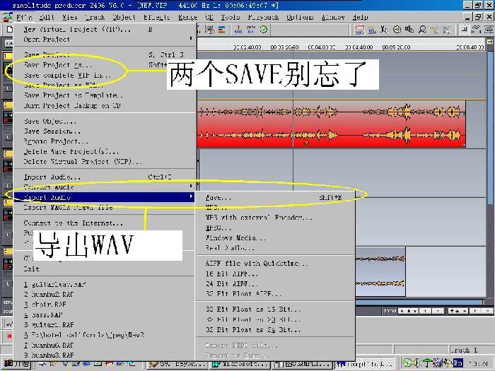The height and width of the screenshot is (371, 495).
Task: Open recent file 7 huanbu6.RAP
Action: click(104, 345)
